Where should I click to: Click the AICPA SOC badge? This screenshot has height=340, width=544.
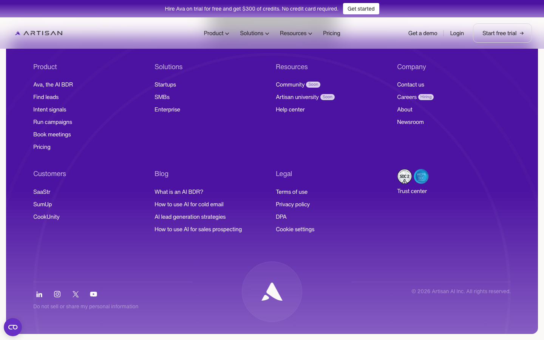click(x=421, y=176)
